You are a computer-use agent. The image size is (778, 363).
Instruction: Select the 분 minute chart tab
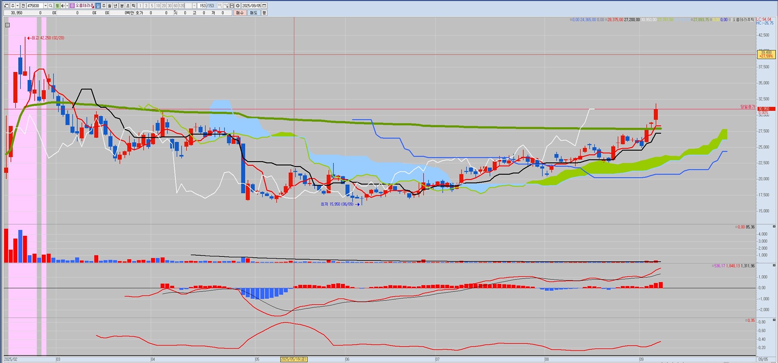coord(122,6)
